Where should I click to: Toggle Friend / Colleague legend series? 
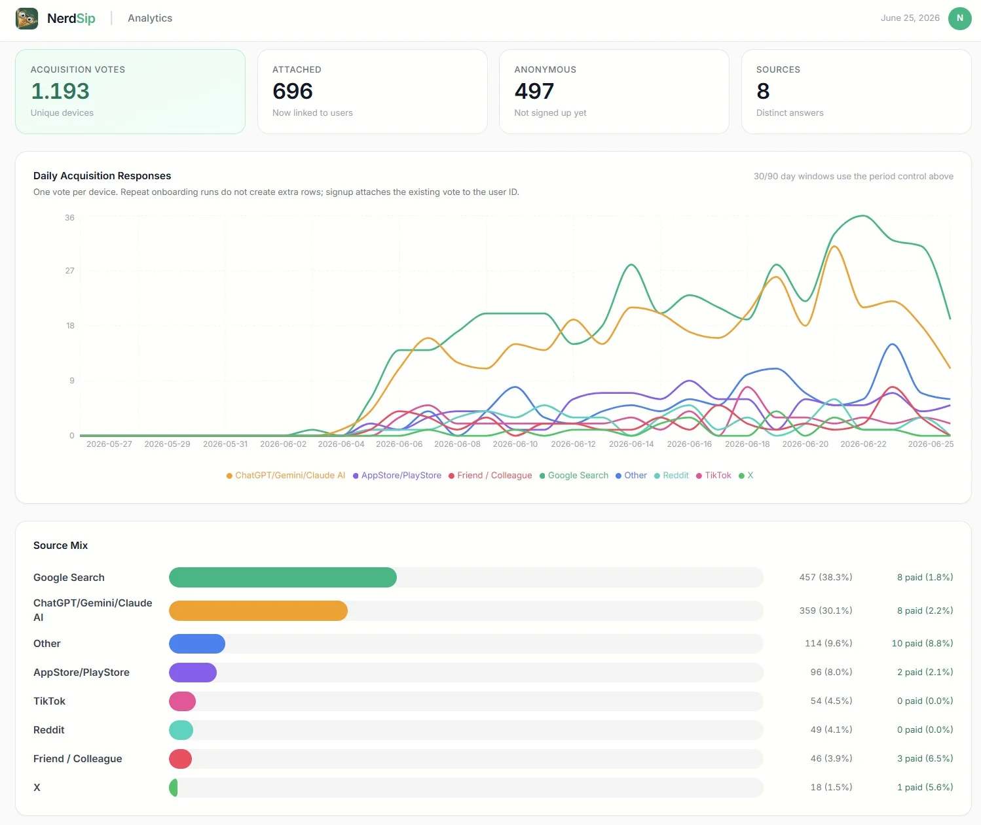click(490, 476)
